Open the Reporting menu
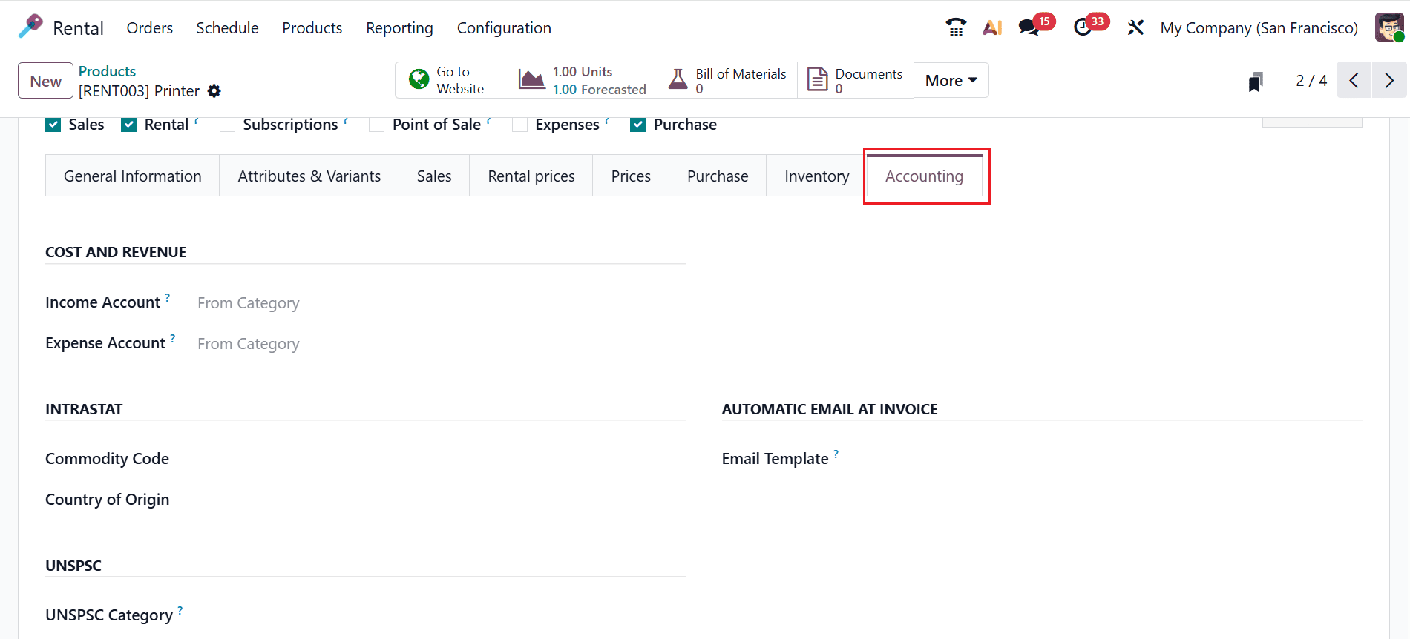Viewport: 1410px width, 639px height. click(x=399, y=27)
